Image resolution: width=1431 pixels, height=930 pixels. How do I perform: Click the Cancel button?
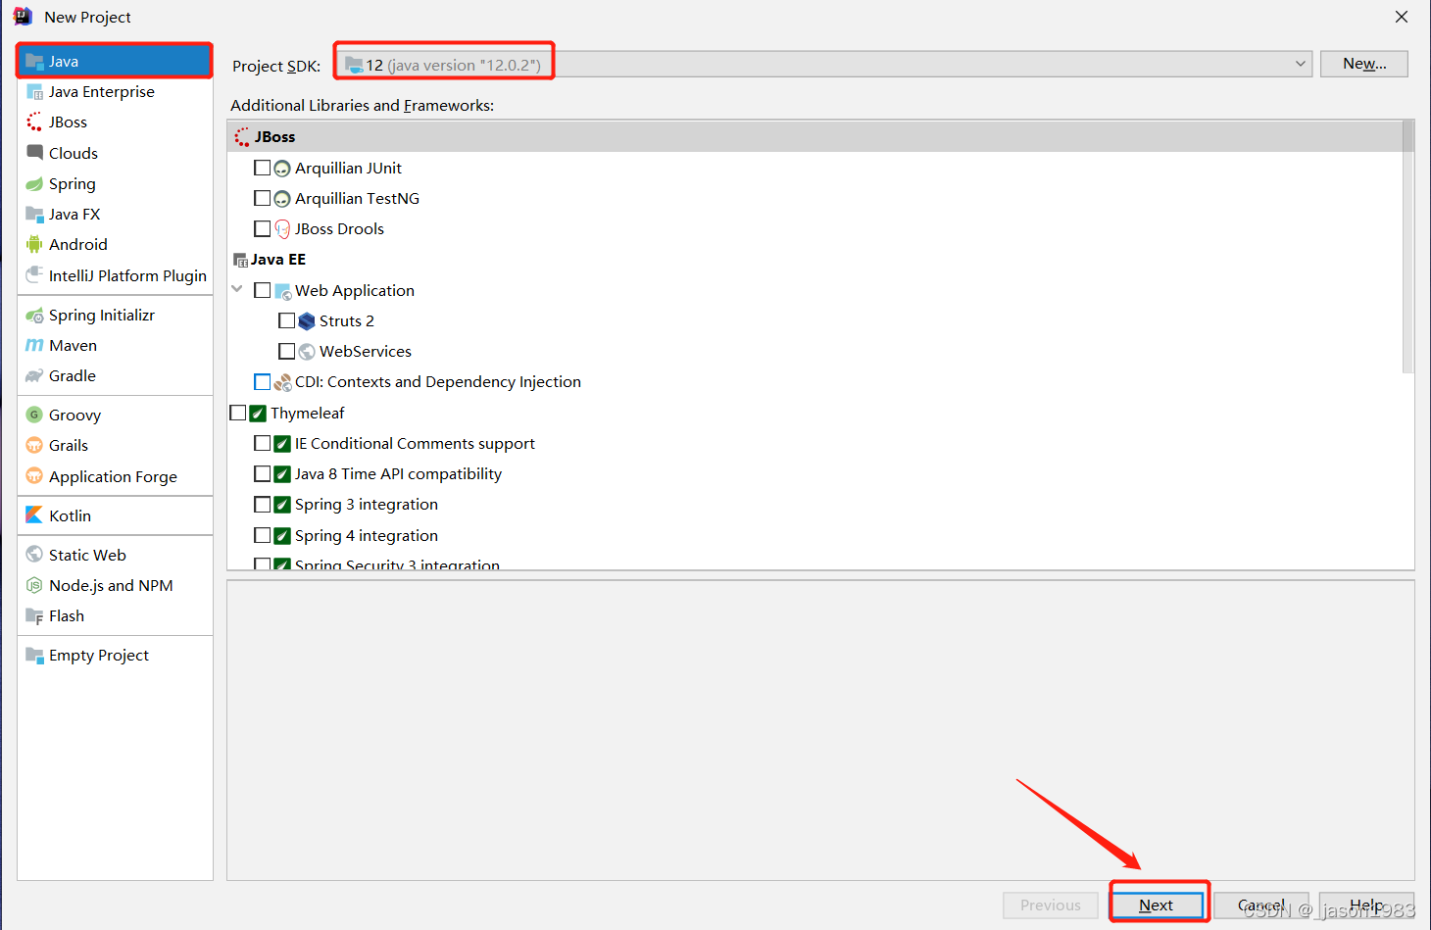(x=1261, y=905)
